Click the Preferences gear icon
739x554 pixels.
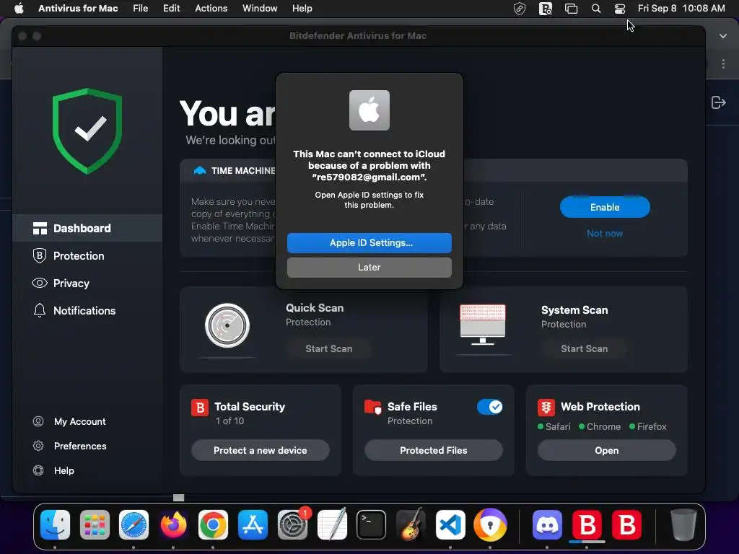[38, 446]
